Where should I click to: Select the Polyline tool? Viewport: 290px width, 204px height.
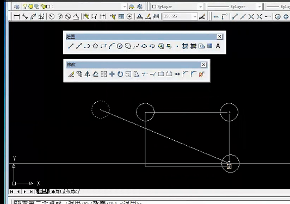[x=87, y=46]
